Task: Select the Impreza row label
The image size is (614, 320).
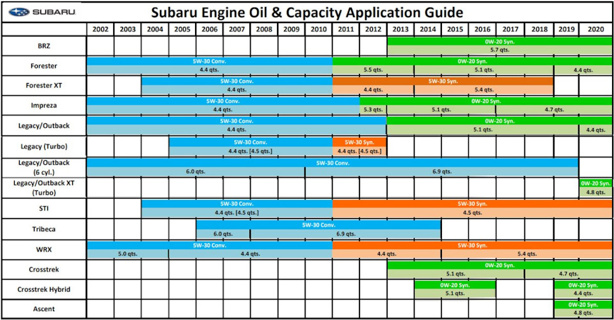Action: pyautogui.click(x=44, y=105)
